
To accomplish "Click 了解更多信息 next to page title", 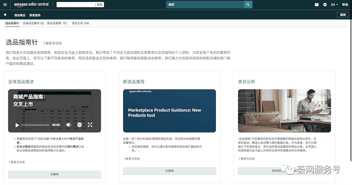I will tap(52, 43).
